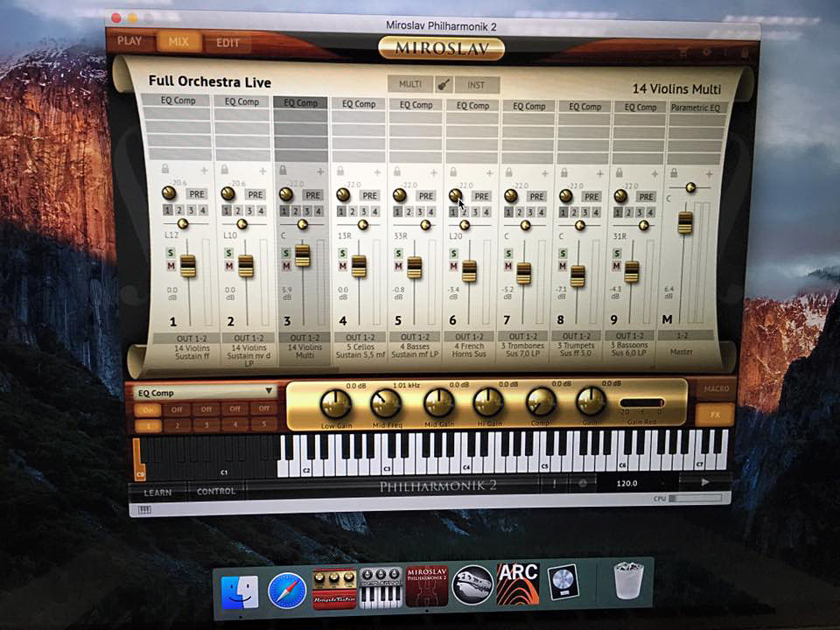The image size is (840, 630).
Task: Click the Gain knob in EQ Comp
Action: coord(591,401)
